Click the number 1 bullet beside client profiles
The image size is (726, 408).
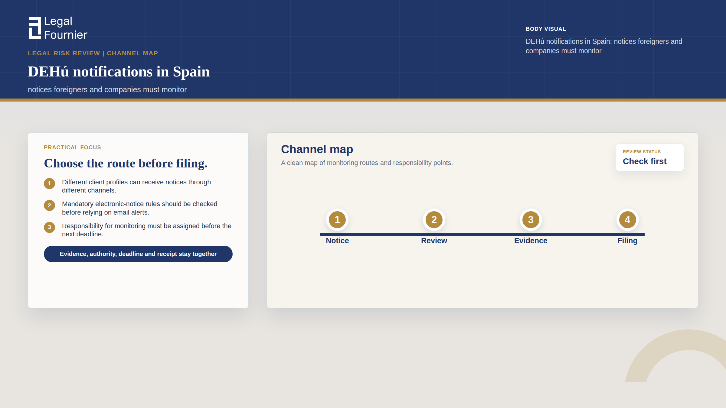click(49, 183)
